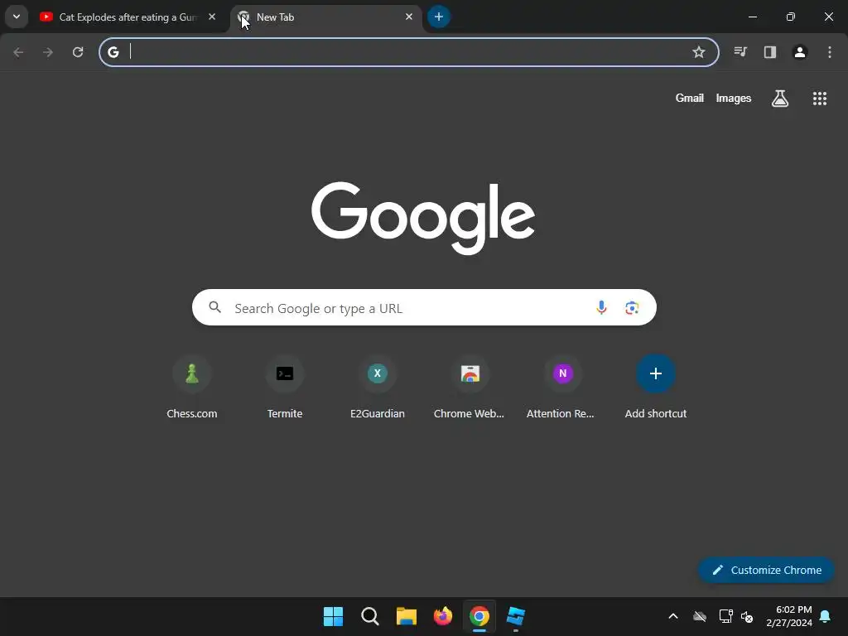
Task: Open notifications bell icon
Action: click(x=826, y=616)
